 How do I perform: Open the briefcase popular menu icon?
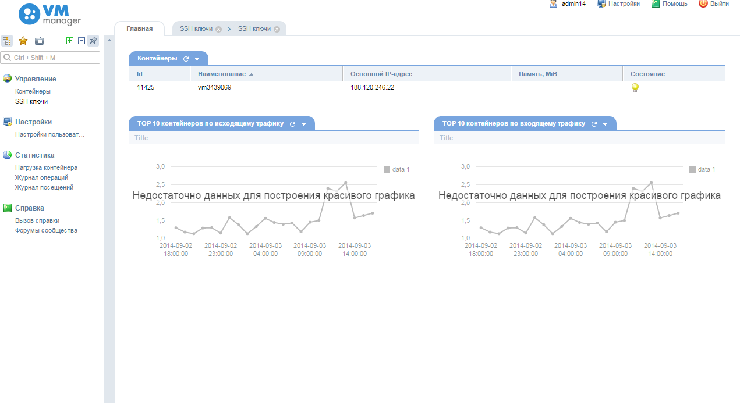(39, 41)
